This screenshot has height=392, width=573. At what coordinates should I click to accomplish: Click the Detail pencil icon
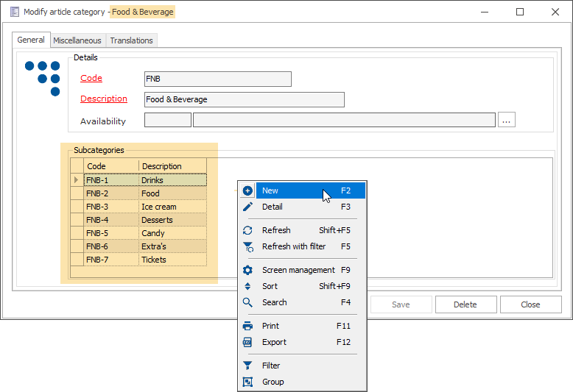click(x=247, y=207)
